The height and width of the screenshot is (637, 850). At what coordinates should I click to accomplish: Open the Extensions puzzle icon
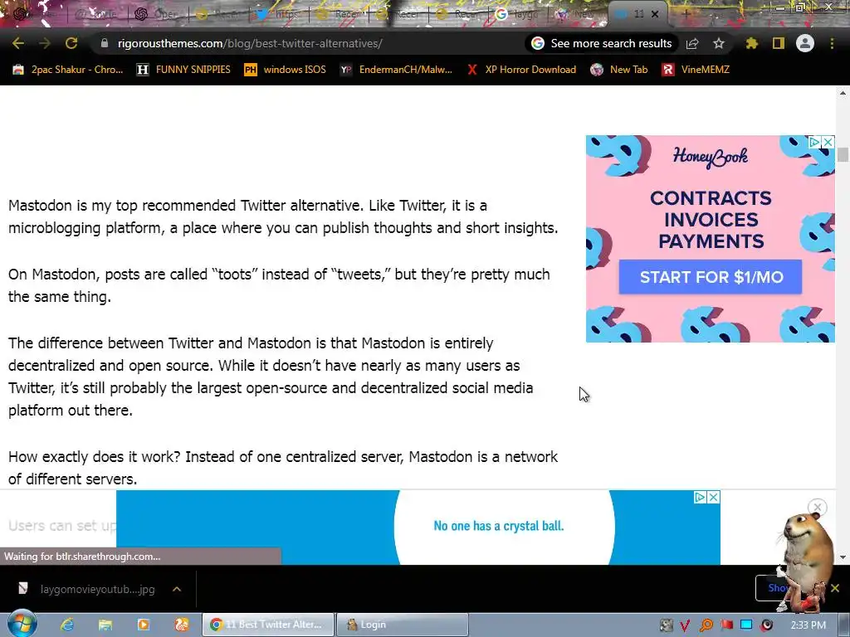coord(751,43)
